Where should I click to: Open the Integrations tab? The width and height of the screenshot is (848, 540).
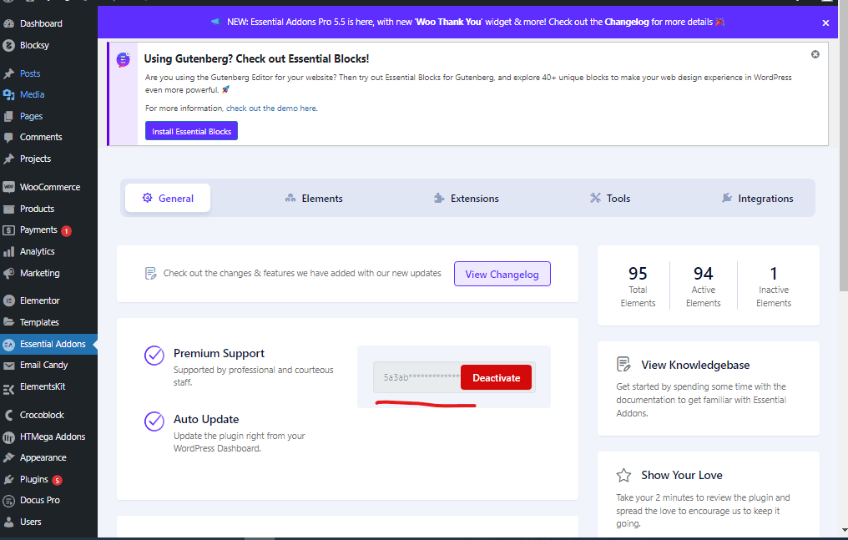pyautogui.click(x=757, y=199)
